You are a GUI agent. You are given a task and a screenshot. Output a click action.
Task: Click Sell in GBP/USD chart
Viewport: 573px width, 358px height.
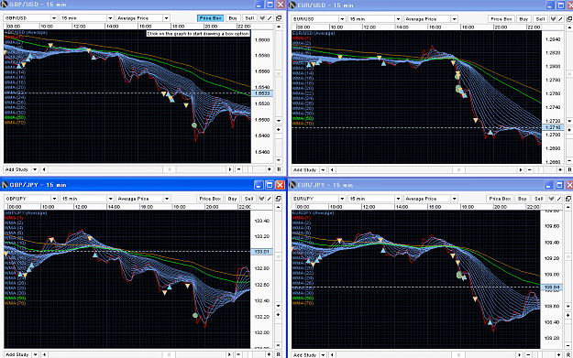pos(249,18)
